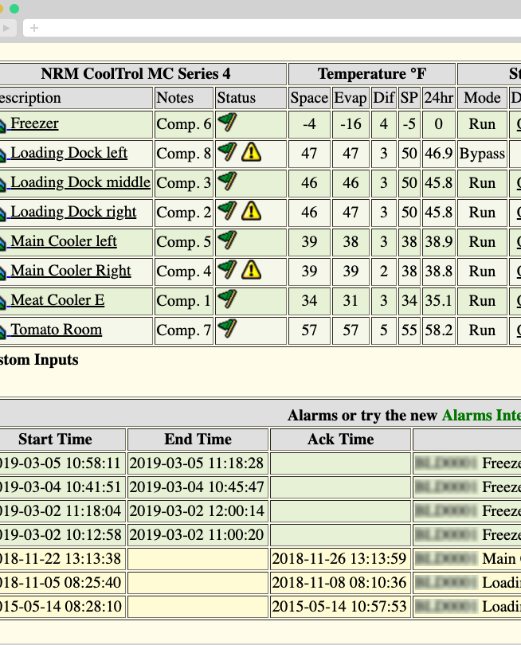This screenshot has width=521, height=645.
Task: Open the Freezer link
Action: click(34, 123)
